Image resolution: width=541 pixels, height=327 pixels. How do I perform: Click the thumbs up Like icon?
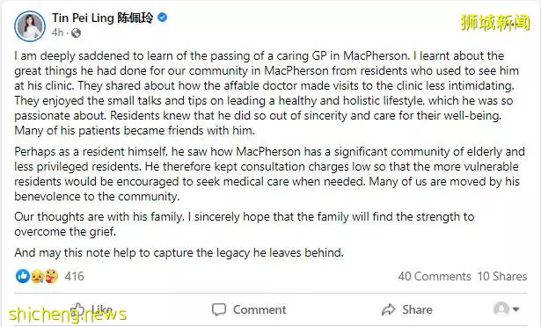click(x=77, y=309)
